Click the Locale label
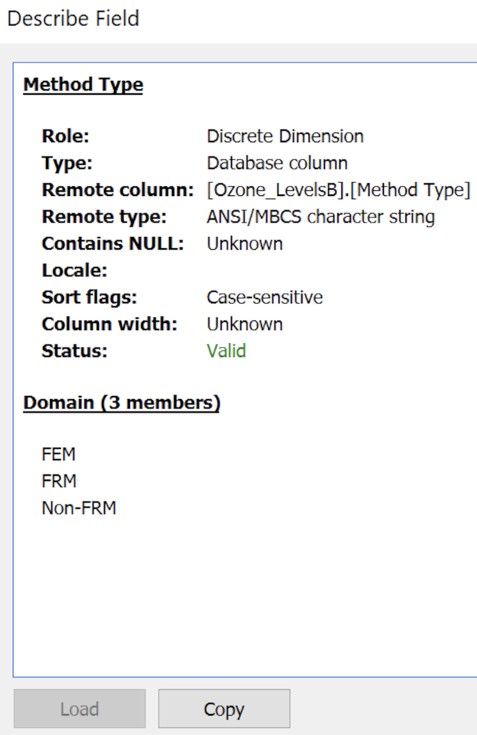The height and width of the screenshot is (735, 477). point(74,271)
